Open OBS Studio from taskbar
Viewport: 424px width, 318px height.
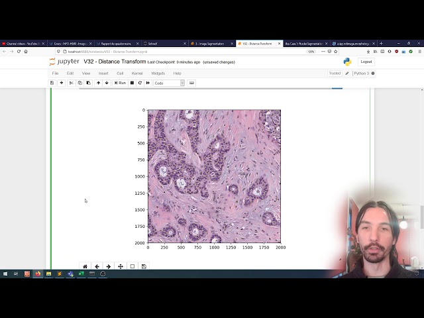103,274
